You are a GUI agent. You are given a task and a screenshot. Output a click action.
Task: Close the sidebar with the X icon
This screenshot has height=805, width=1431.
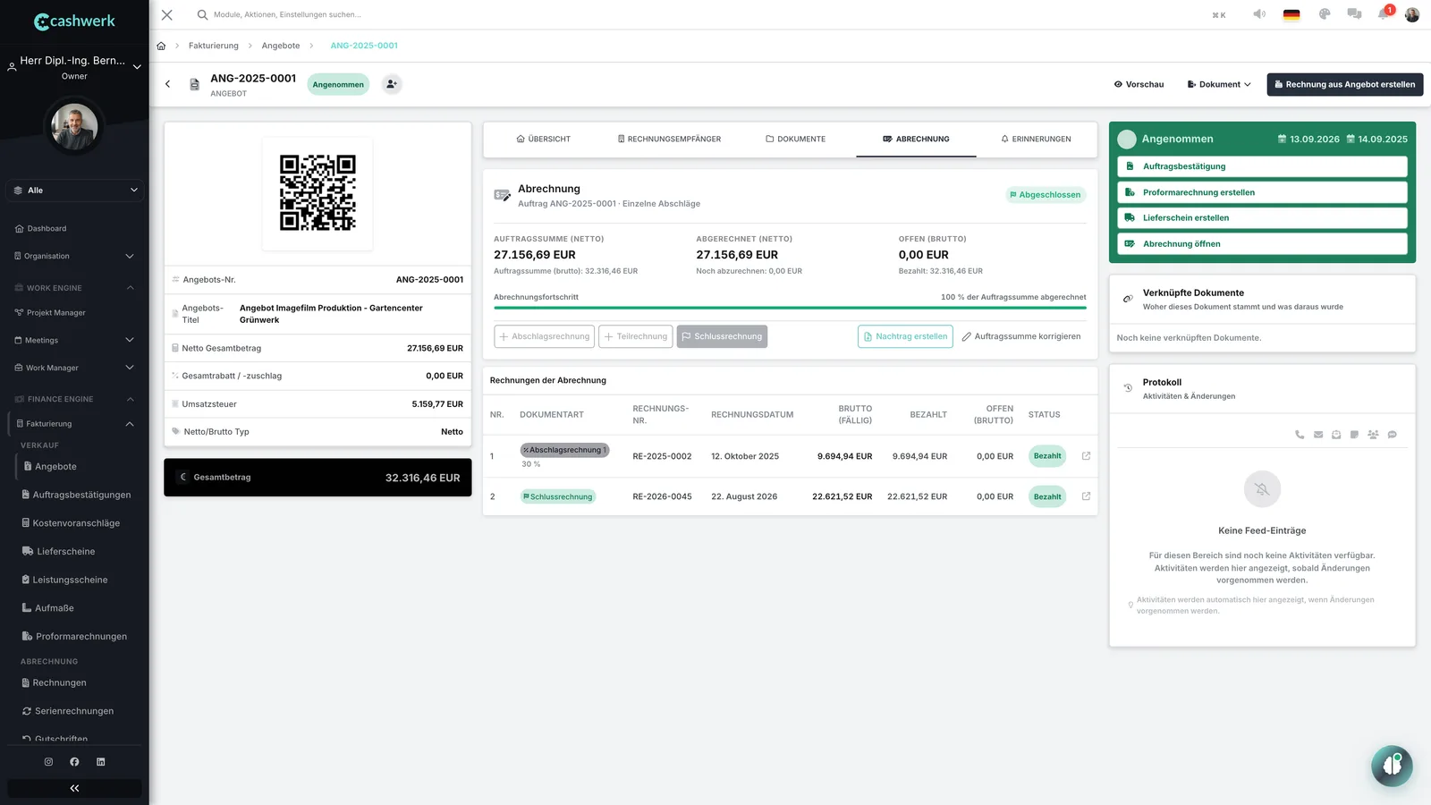(167, 14)
